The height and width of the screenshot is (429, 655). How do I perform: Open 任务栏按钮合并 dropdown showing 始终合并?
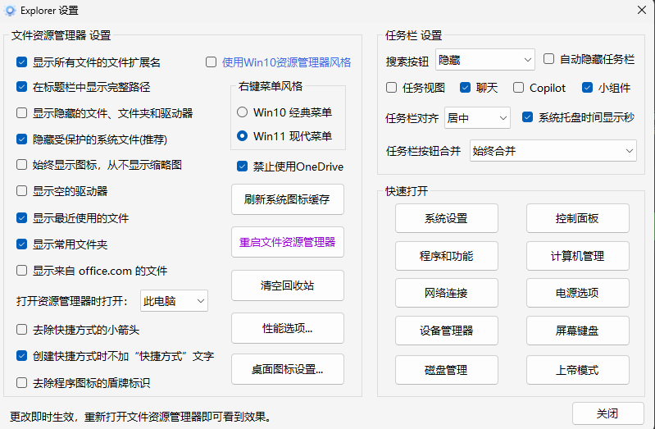point(553,151)
